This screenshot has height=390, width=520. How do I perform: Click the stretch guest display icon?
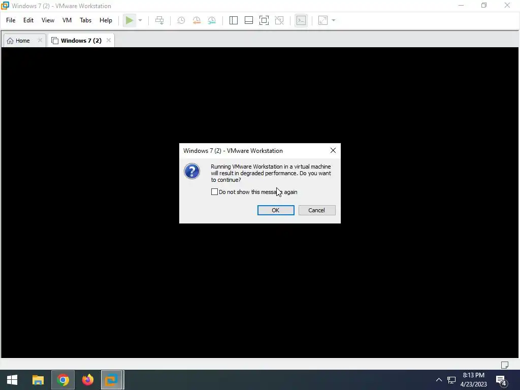(x=323, y=20)
